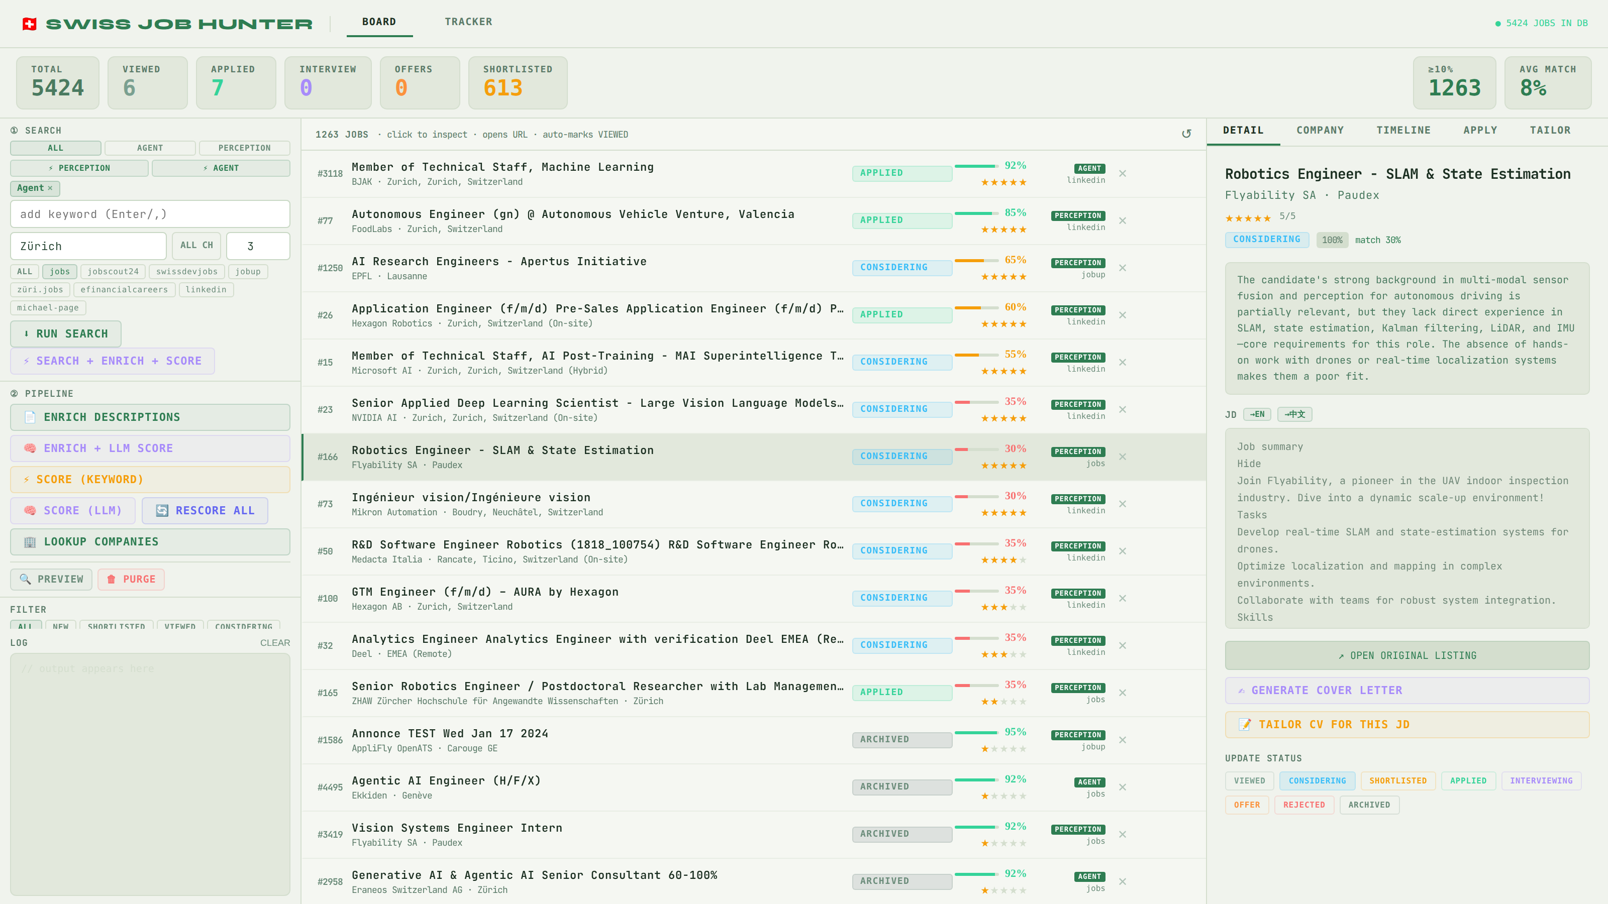Rate the detail panel job five stars

pyautogui.click(x=1267, y=218)
